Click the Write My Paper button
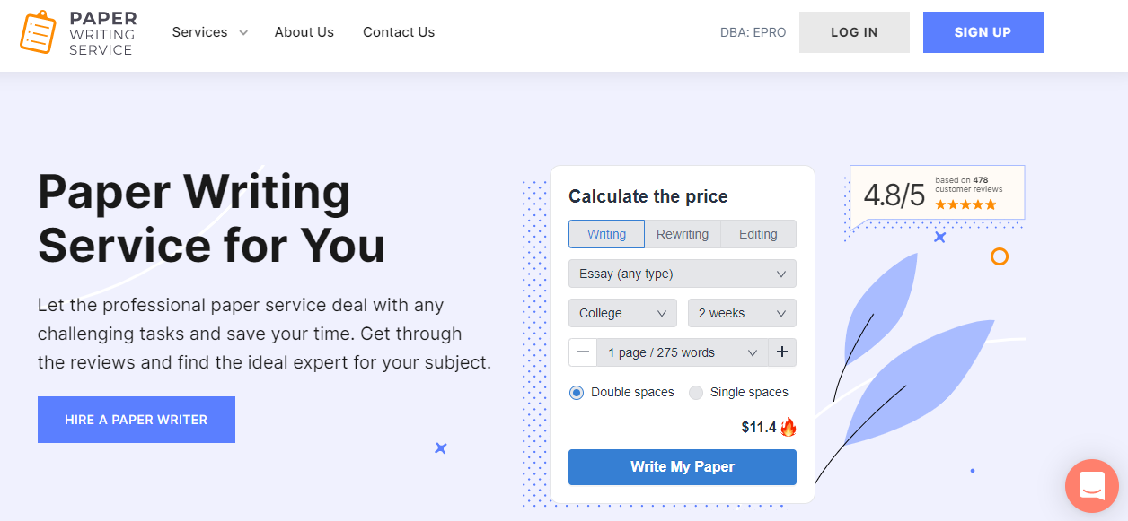The width and height of the screenshot is (1128, 521). (683, 467)
